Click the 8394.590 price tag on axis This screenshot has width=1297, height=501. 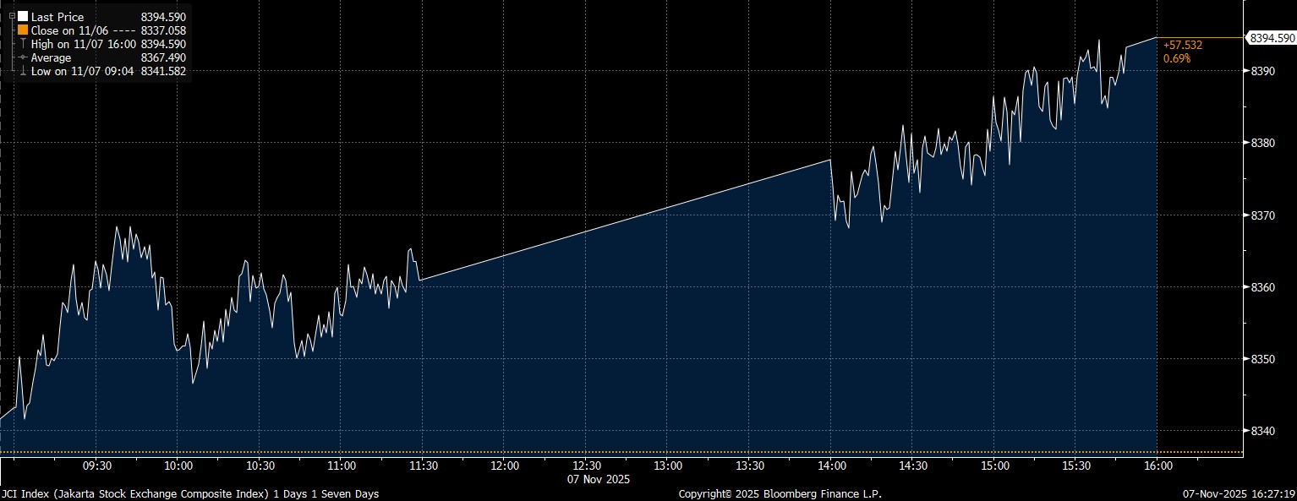tap(1272, 38)
